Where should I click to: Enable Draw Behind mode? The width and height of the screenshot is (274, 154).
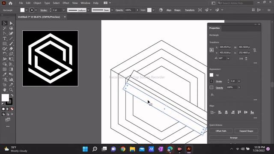[8, 114]
